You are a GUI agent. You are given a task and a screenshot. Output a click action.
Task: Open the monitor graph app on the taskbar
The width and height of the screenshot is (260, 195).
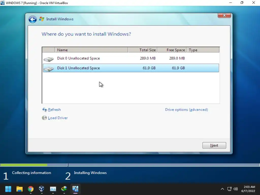click(x=53, y=189)
